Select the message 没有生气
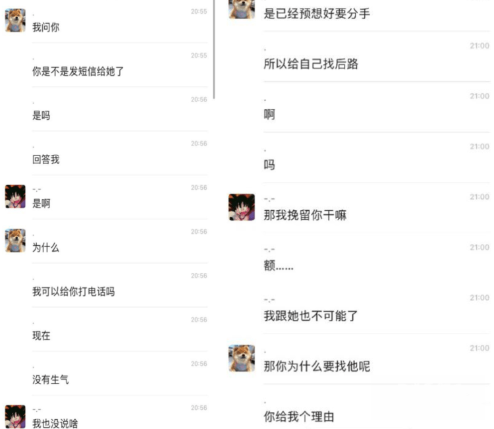494x429 pixels. (x=51, y=380)
